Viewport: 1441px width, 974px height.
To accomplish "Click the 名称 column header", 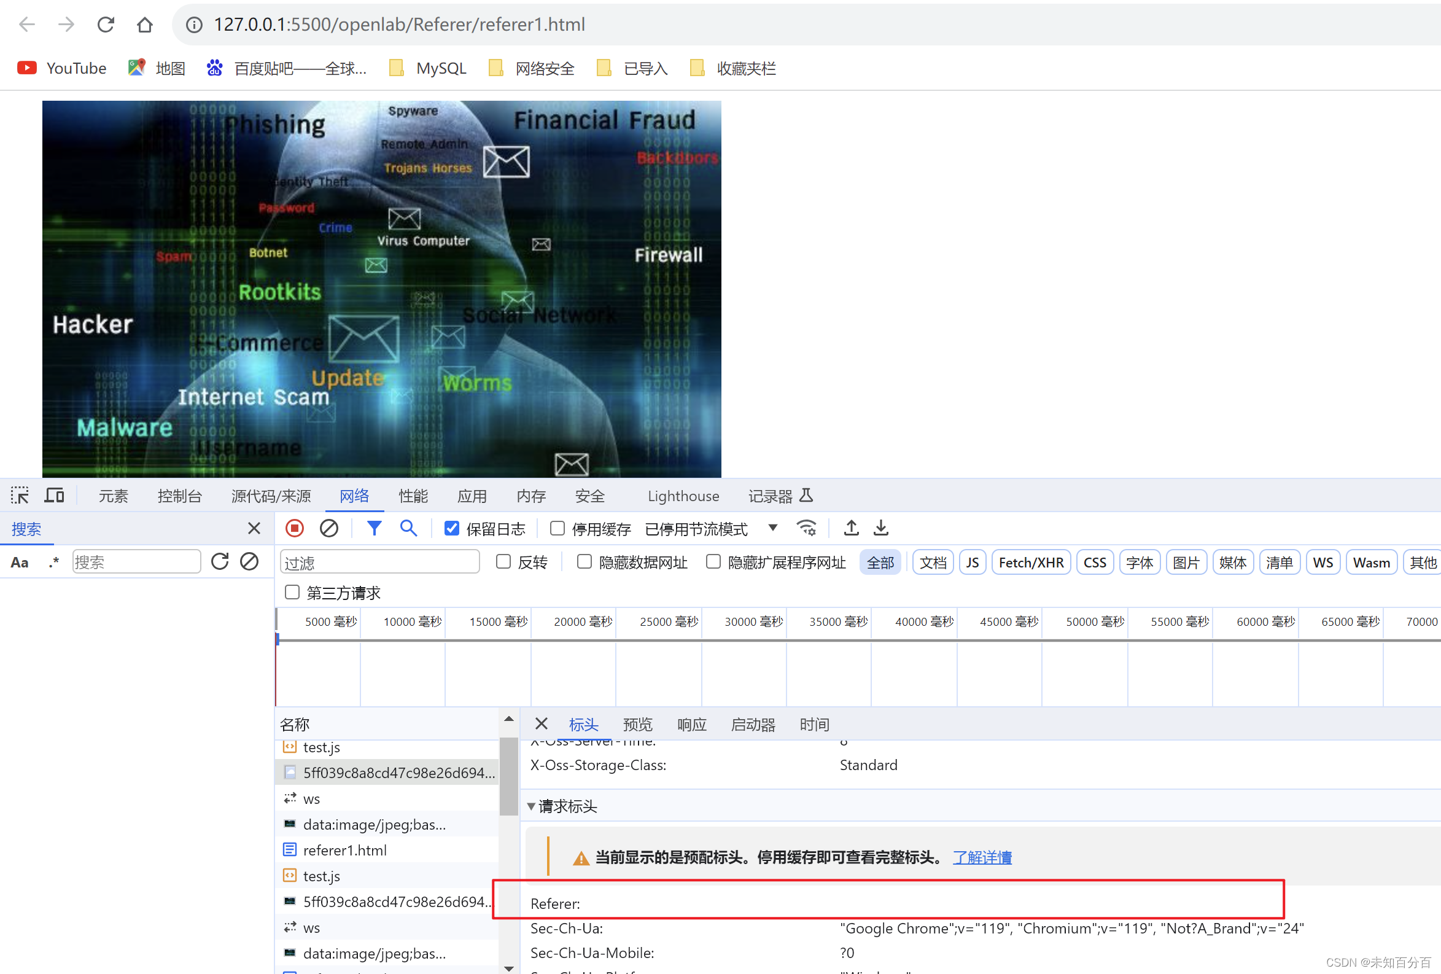I will coord(388,724).
